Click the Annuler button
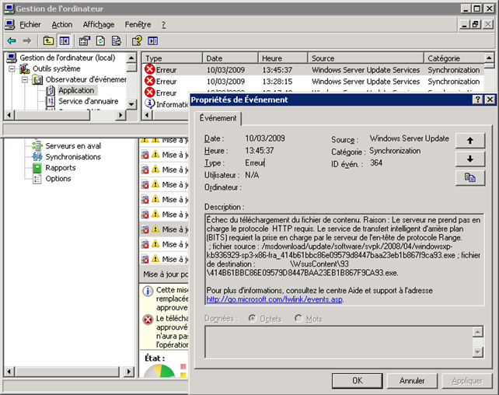This screenshot has width=499, height=395. click(412, 381)
